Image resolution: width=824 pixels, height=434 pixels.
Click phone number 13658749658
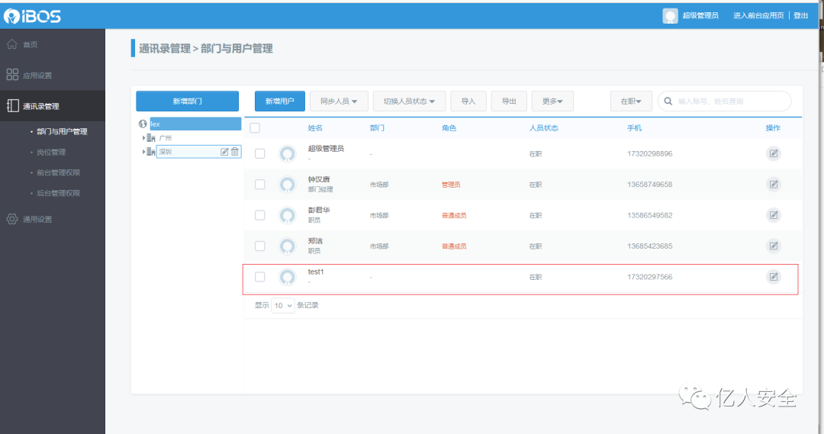coord(649,185)
